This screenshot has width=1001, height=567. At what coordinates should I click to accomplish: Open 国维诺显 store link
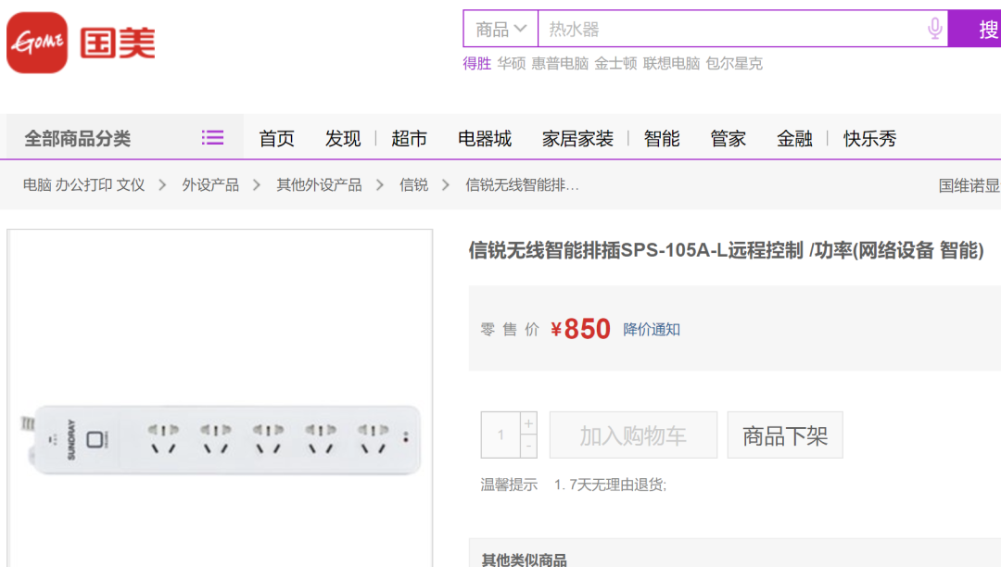pyautogui.click(x=969, y=185)
